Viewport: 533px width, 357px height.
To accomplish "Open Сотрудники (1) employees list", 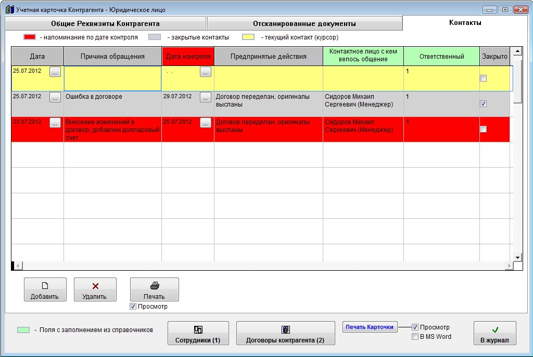I will tap(198, 333).
